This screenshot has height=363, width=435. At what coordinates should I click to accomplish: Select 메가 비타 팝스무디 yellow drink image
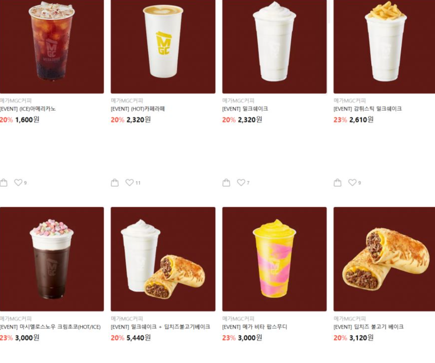274,259
